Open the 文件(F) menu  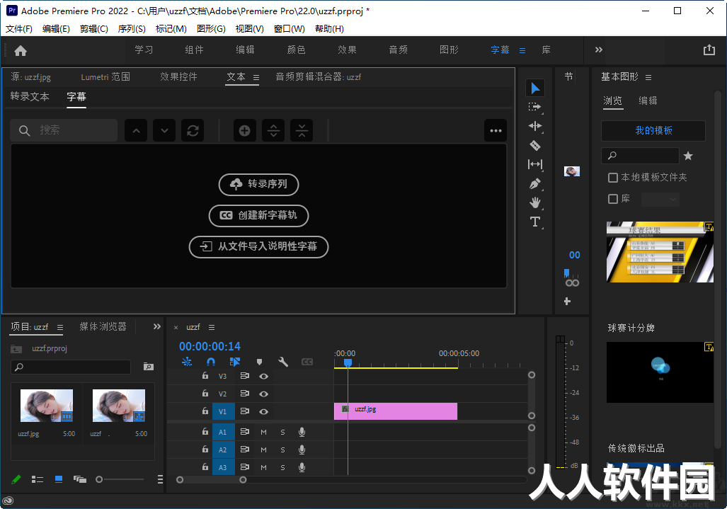tap(19, 29)
